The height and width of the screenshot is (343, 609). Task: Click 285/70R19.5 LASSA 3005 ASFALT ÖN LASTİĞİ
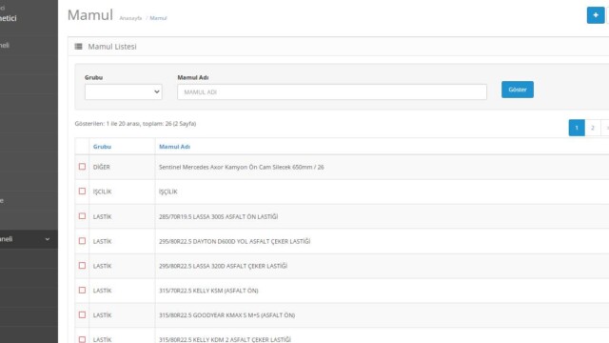(218, 216)
